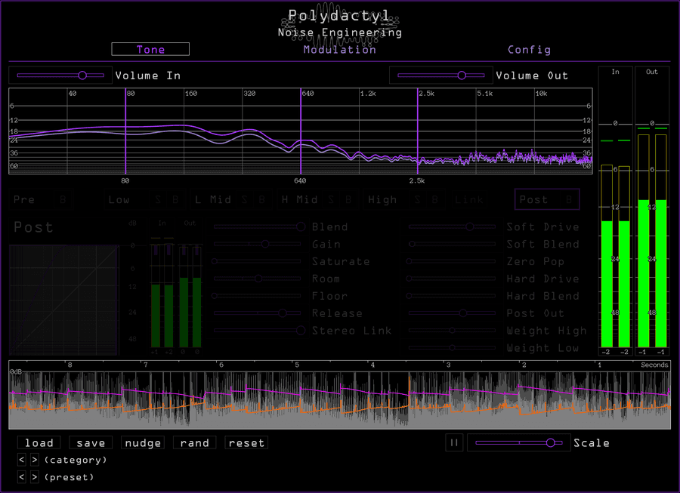Click the Out level meter
The image size is (680, 493).
[652, 211]
